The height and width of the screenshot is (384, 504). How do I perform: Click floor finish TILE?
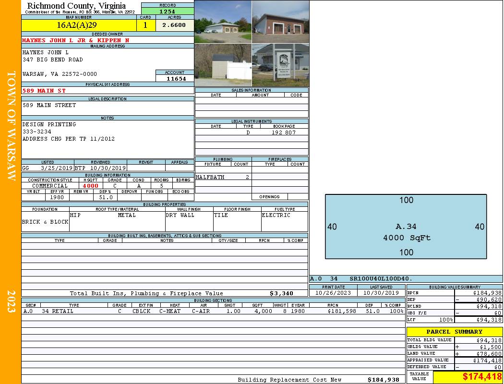click(221, 216)
